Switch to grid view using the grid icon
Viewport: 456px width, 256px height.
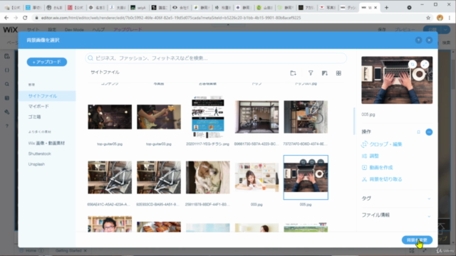pos(338,73)
